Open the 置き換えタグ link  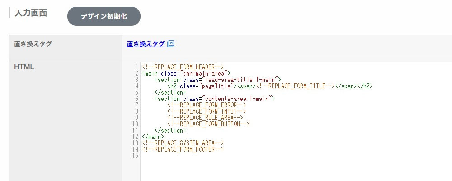pos(146,44)
